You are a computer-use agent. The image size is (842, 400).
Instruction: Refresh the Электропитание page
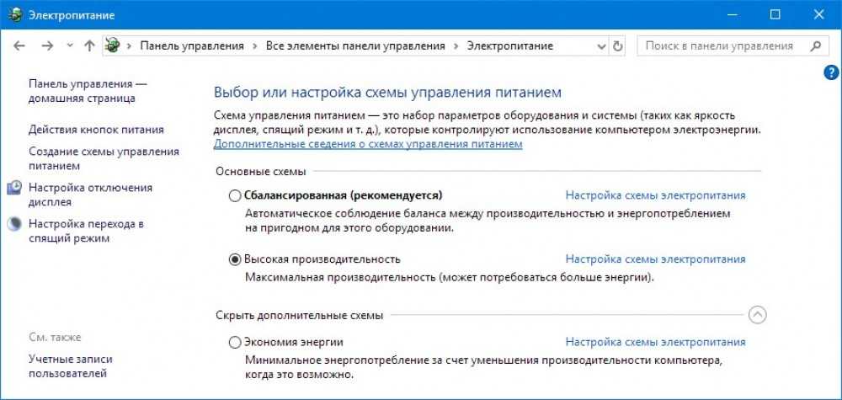(x=619, y=45)
